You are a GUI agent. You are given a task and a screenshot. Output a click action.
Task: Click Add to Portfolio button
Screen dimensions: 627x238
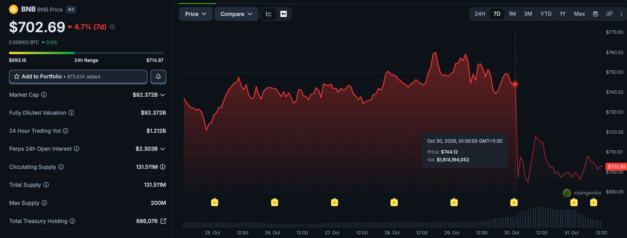78,77
